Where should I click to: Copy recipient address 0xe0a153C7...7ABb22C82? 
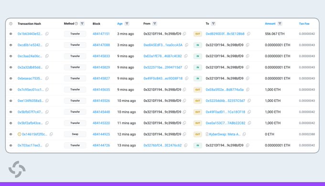249,123
